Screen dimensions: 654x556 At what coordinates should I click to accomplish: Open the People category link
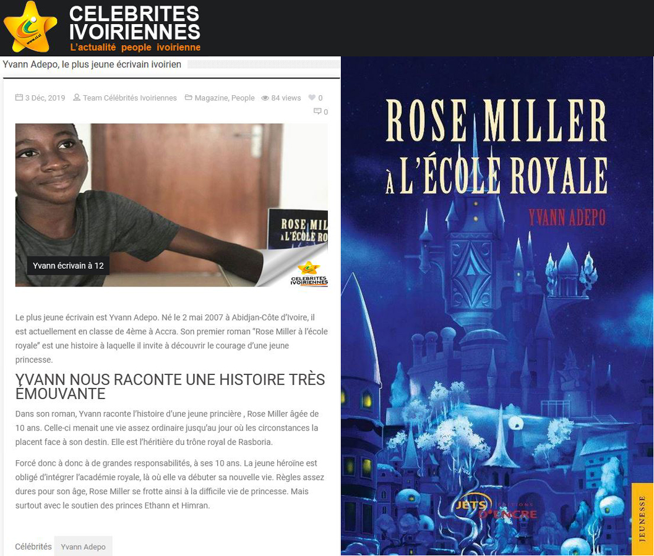click(x=243, y=98)
